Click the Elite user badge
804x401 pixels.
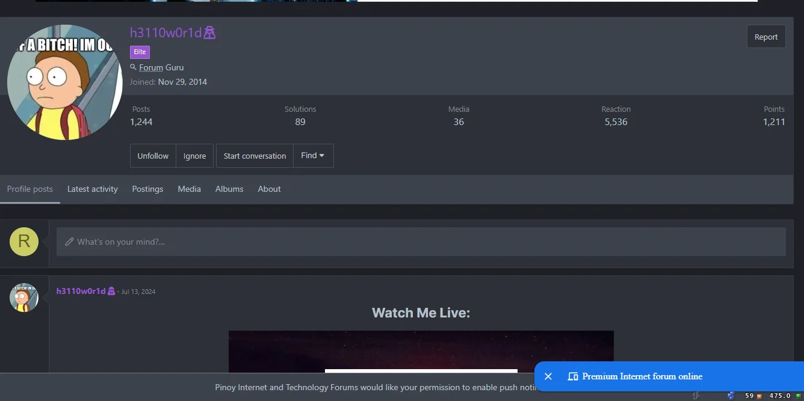click(140, 52)
